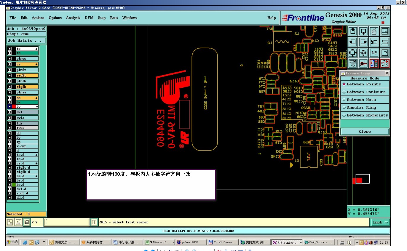Select the Between Points measure mode
The image size is (407, 251).
[365, 84]
